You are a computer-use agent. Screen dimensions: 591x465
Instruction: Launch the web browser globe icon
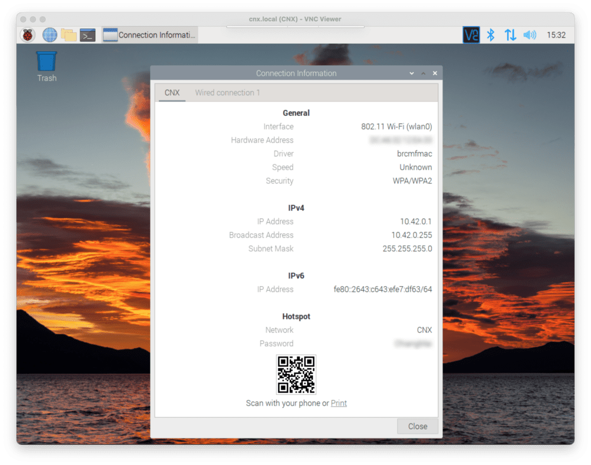[50, 35]
